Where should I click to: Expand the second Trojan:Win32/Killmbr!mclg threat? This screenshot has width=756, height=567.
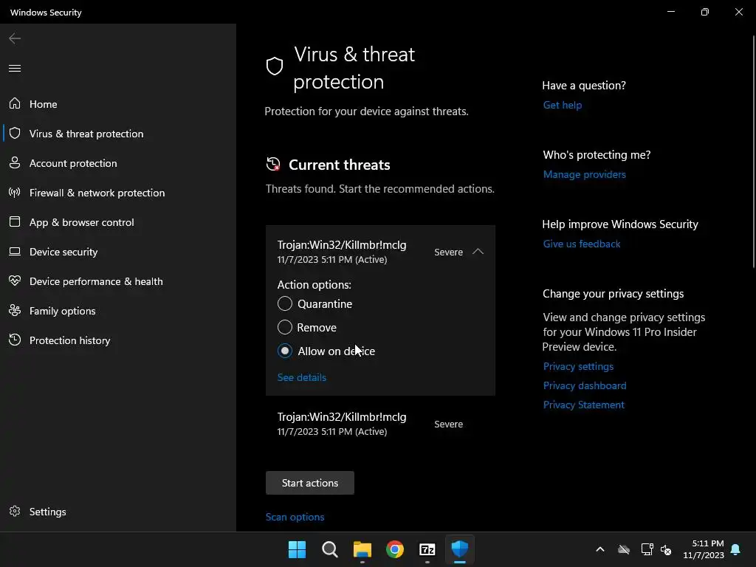tap(380, 424)
